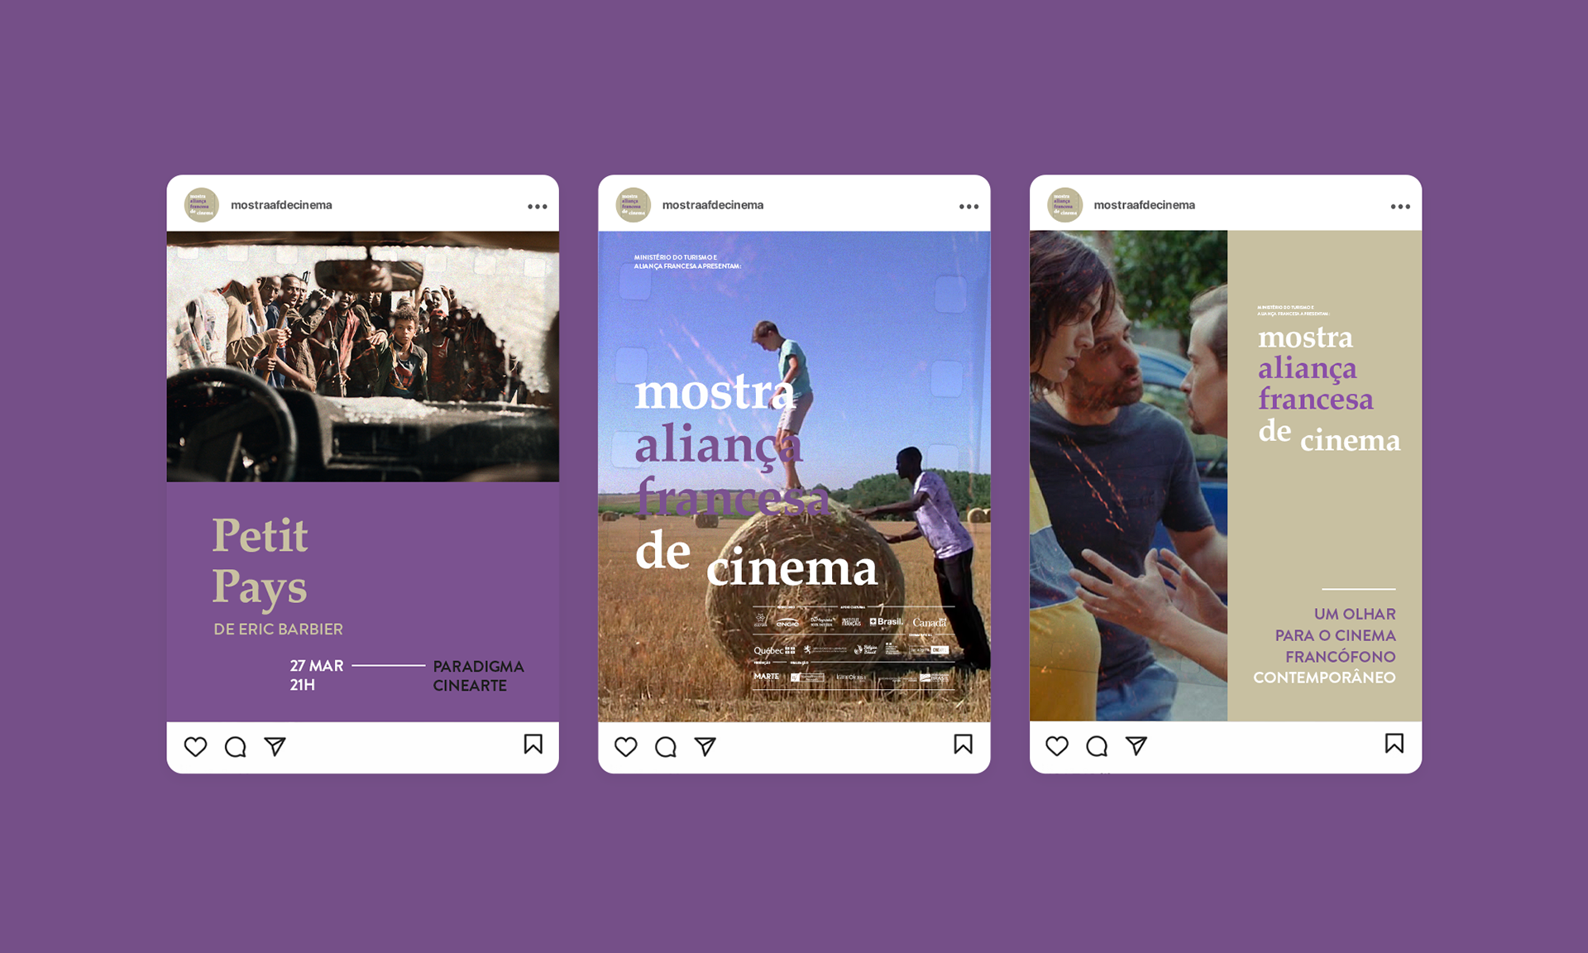Open more options on the Petit Pays post

[538, 207]
